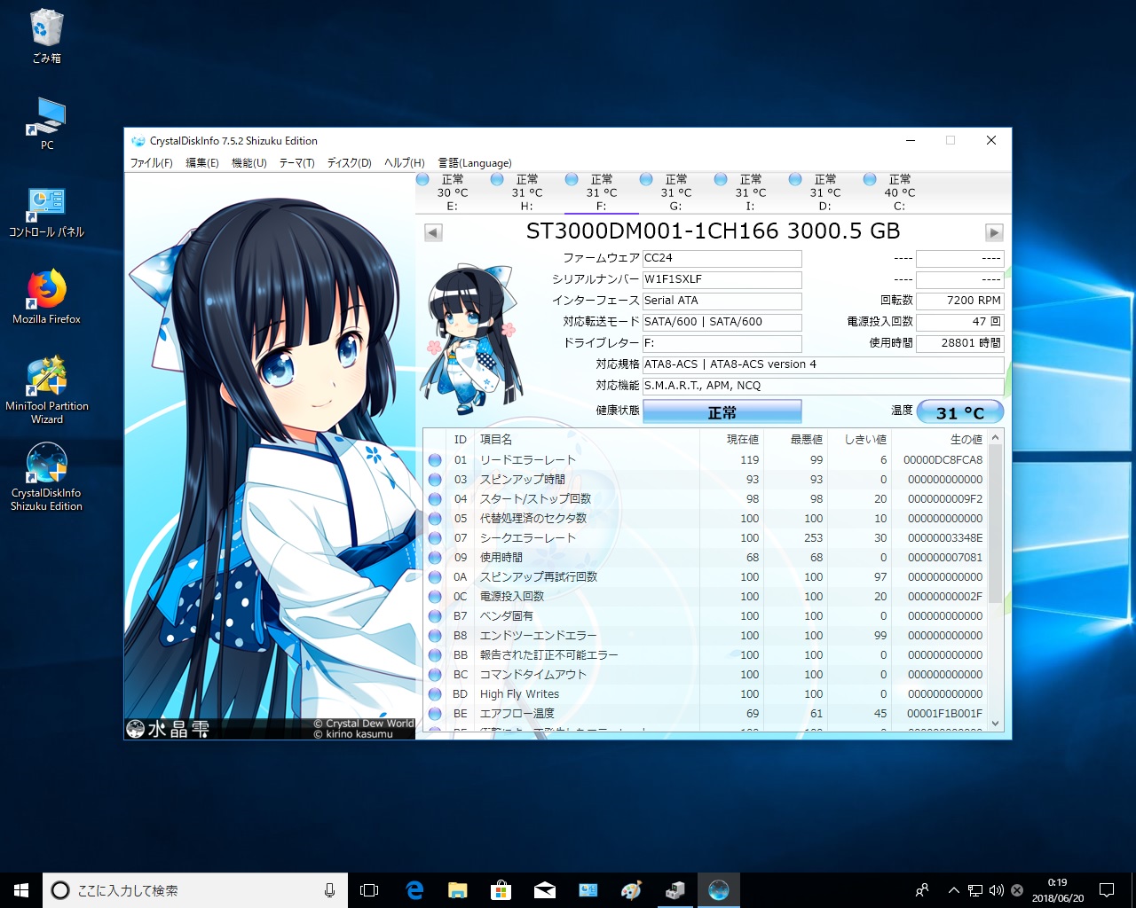Show hidden tray icons chevron
Image resolution: width=1136 pixels, height=908 pixels.
953,890
